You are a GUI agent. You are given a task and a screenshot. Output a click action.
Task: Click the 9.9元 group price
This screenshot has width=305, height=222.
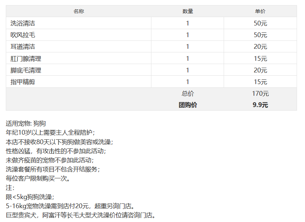click(x=260, y=105)
